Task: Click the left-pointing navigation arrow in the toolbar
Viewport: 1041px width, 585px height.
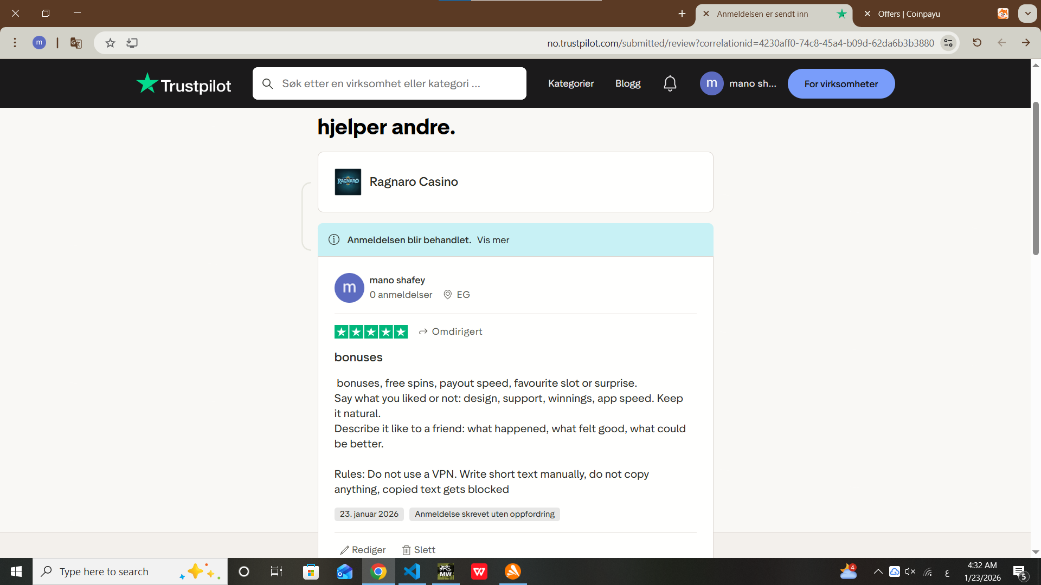Action: pos(1001,43)
